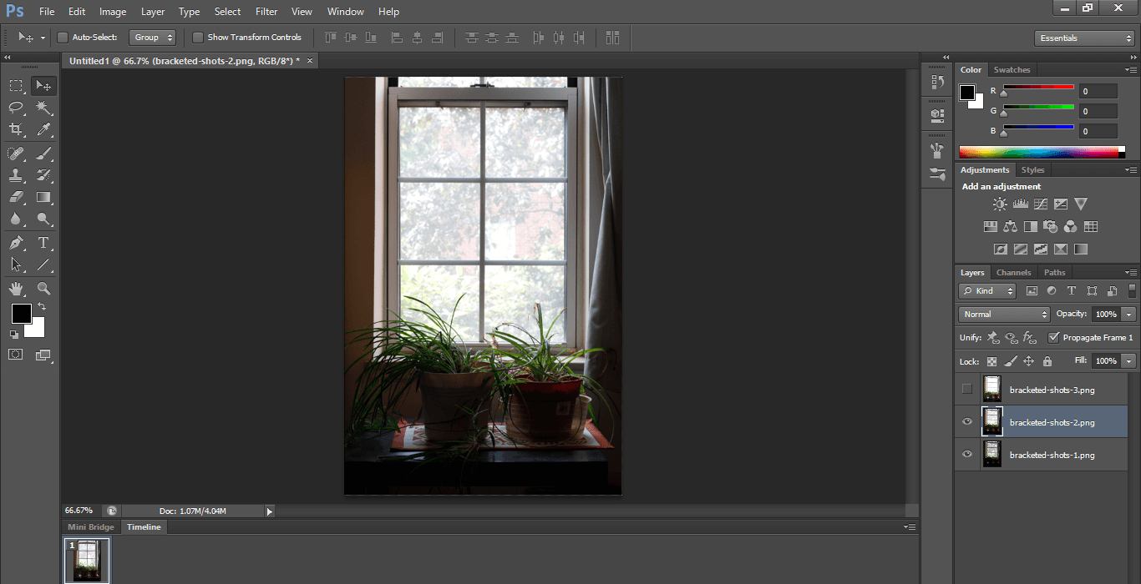Open the File menu

(47, 12)
